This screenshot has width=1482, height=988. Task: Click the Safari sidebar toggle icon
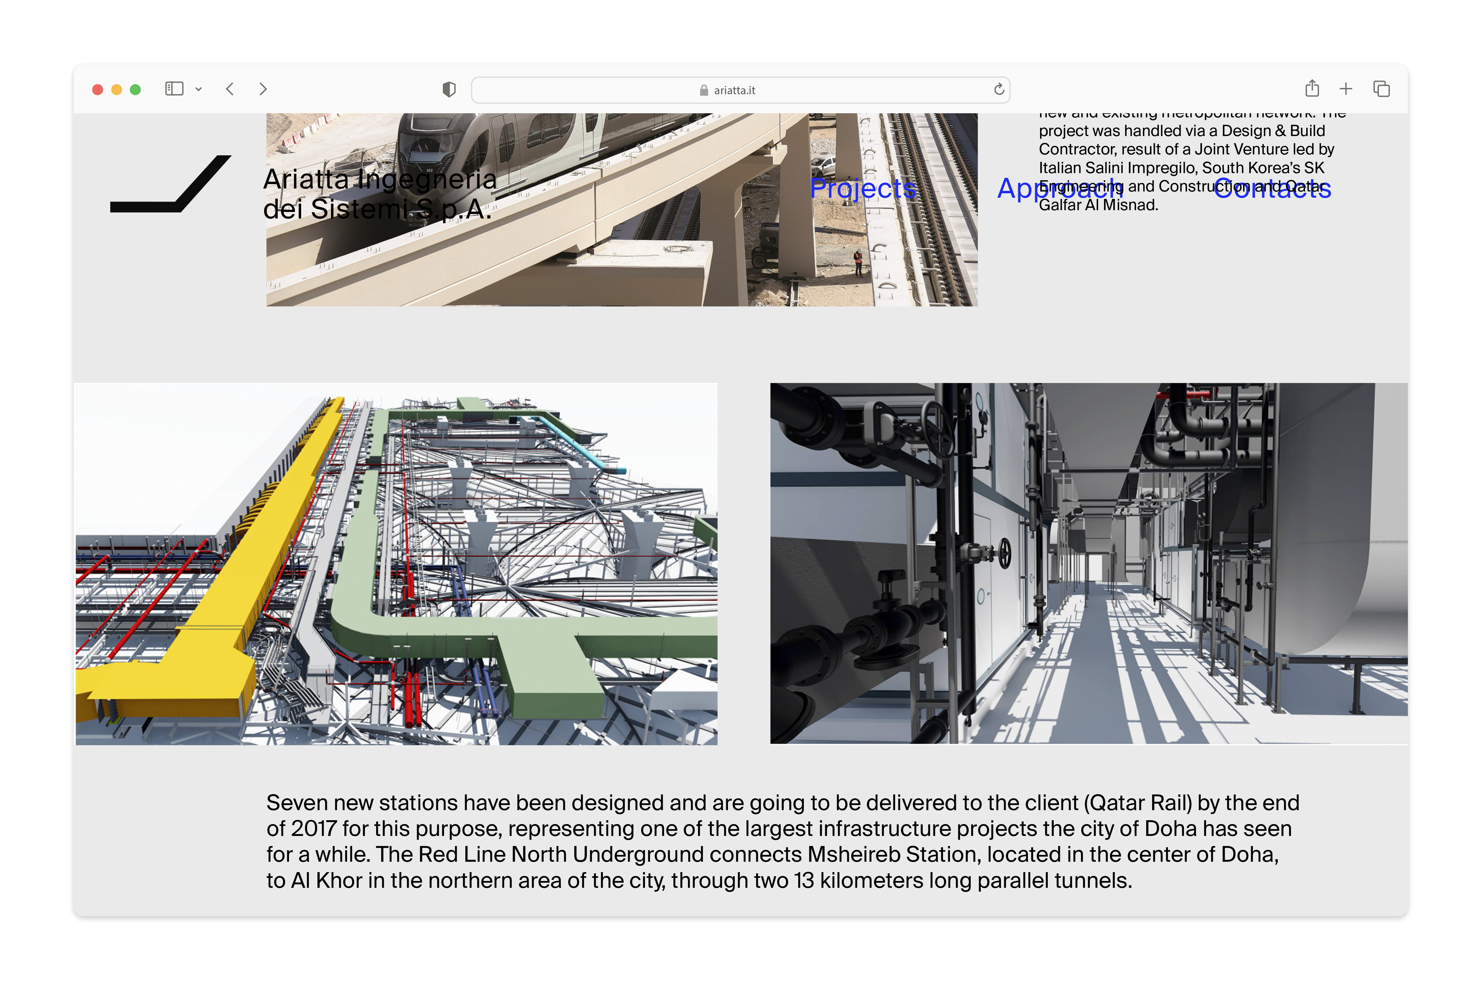(x=174, y=89)
